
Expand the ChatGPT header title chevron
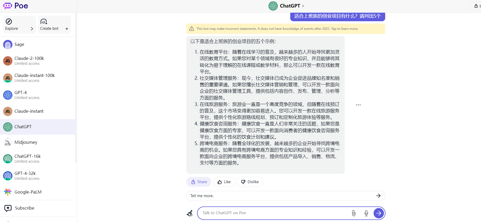pyautogui.click(x=303, y=6)
